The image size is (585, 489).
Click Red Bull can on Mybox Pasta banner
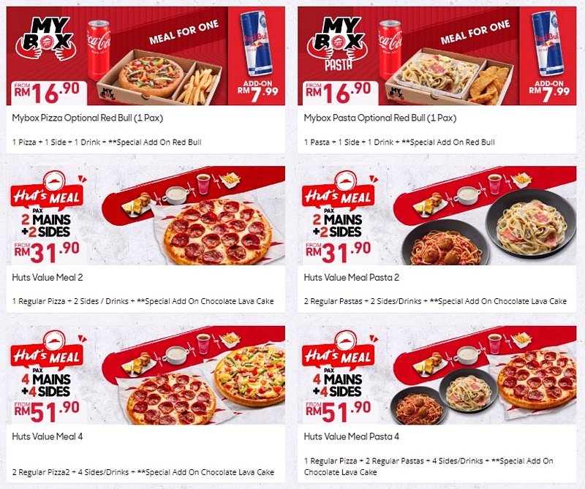(x=548, y=43)
